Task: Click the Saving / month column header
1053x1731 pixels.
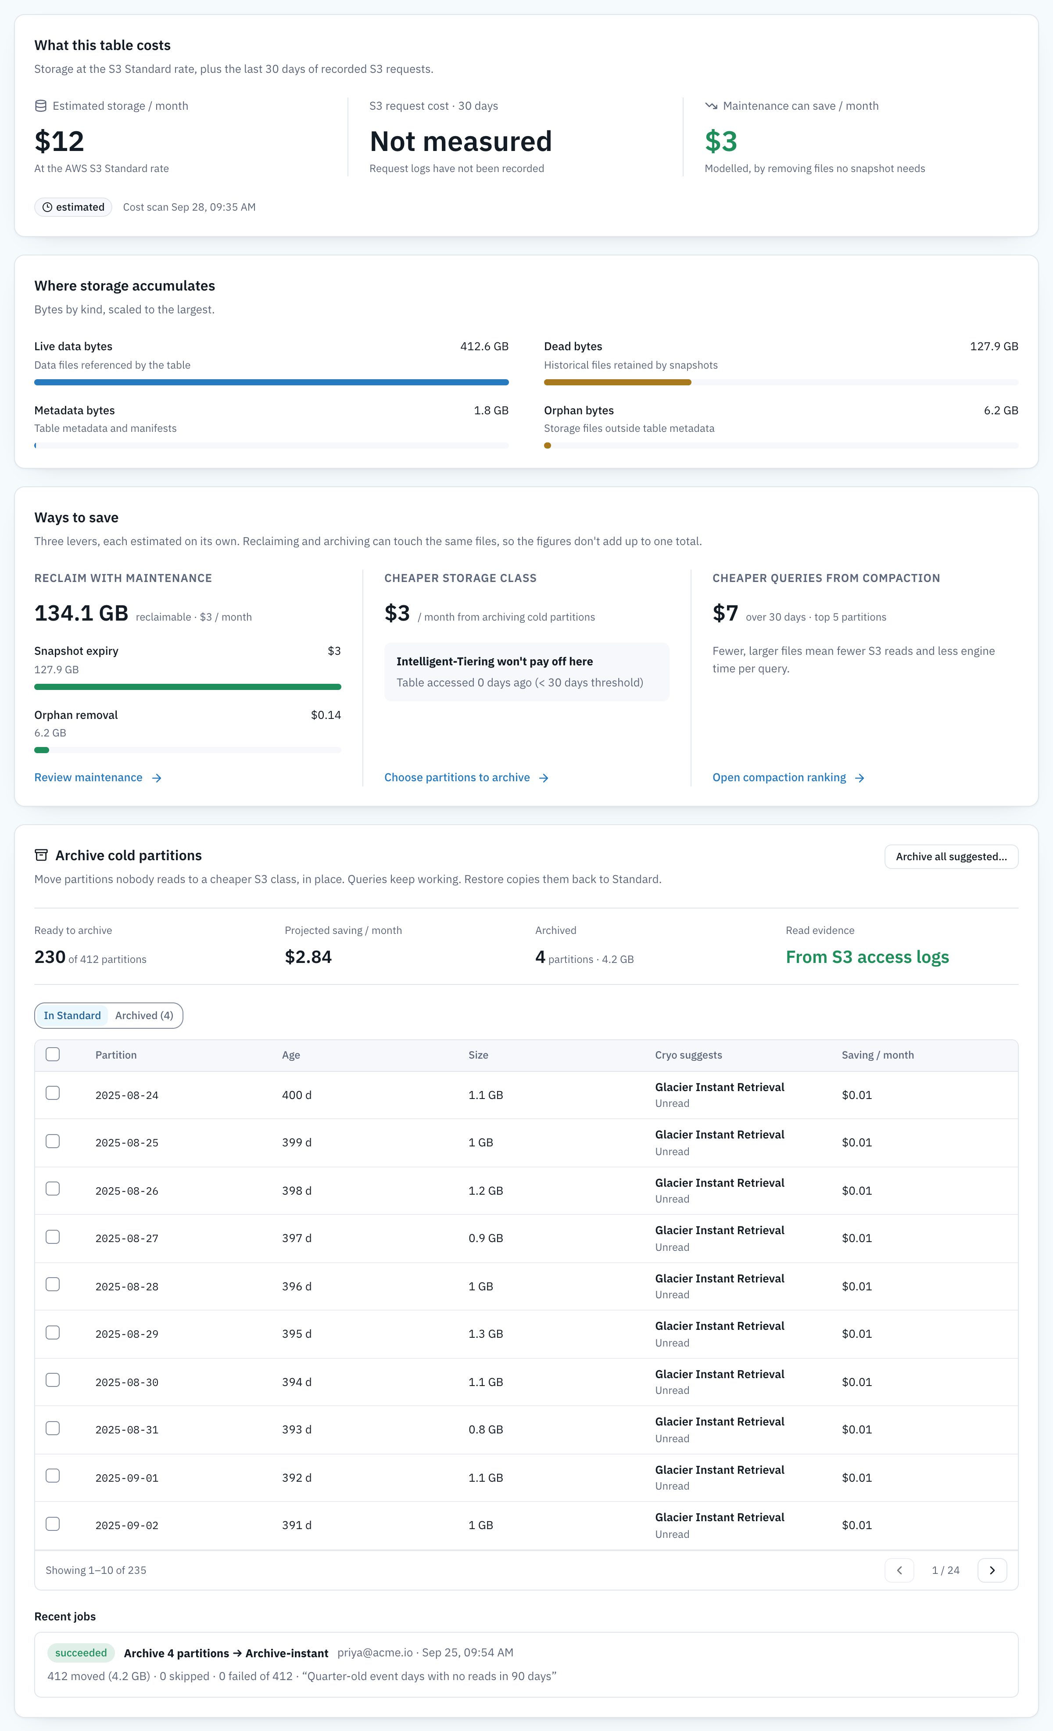Action: pyautogui.click(x=877, y=1055)
